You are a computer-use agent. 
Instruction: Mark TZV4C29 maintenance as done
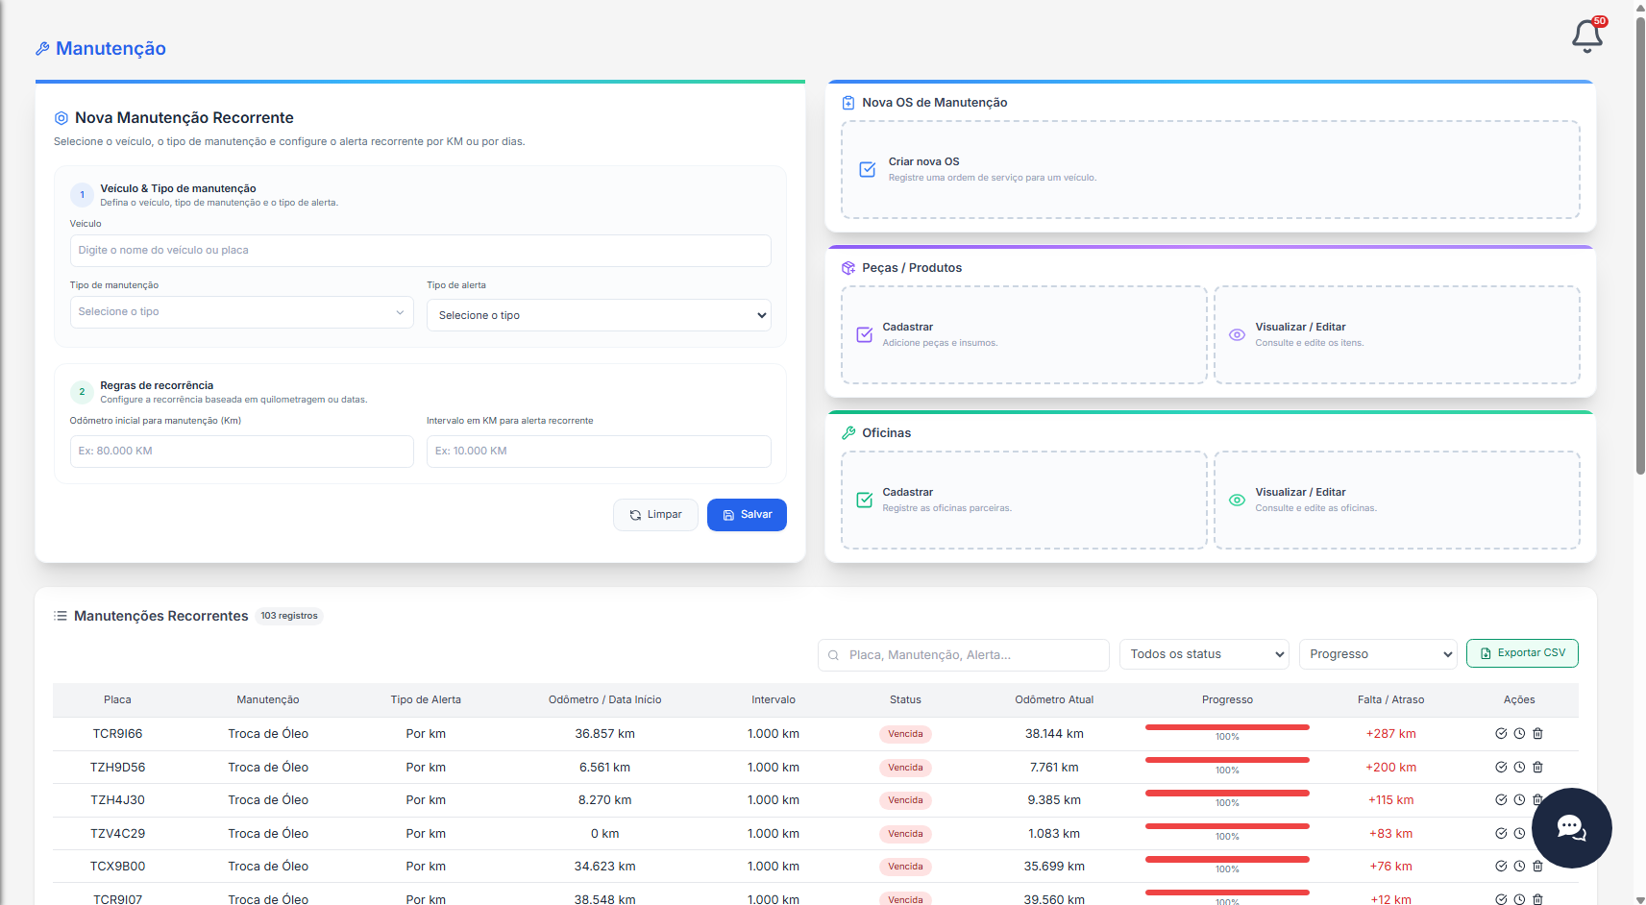[x=1501, y=834]
